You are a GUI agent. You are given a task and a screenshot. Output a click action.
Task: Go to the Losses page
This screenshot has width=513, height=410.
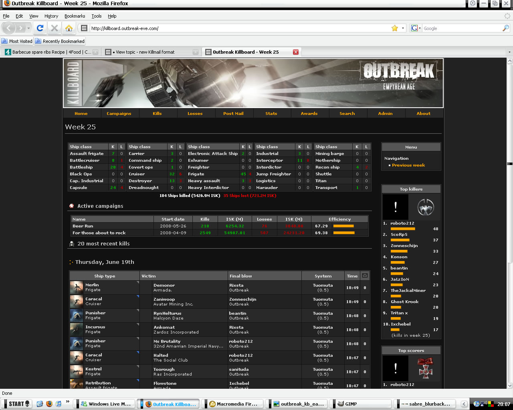pyautogui.click(x=195, y=113)
